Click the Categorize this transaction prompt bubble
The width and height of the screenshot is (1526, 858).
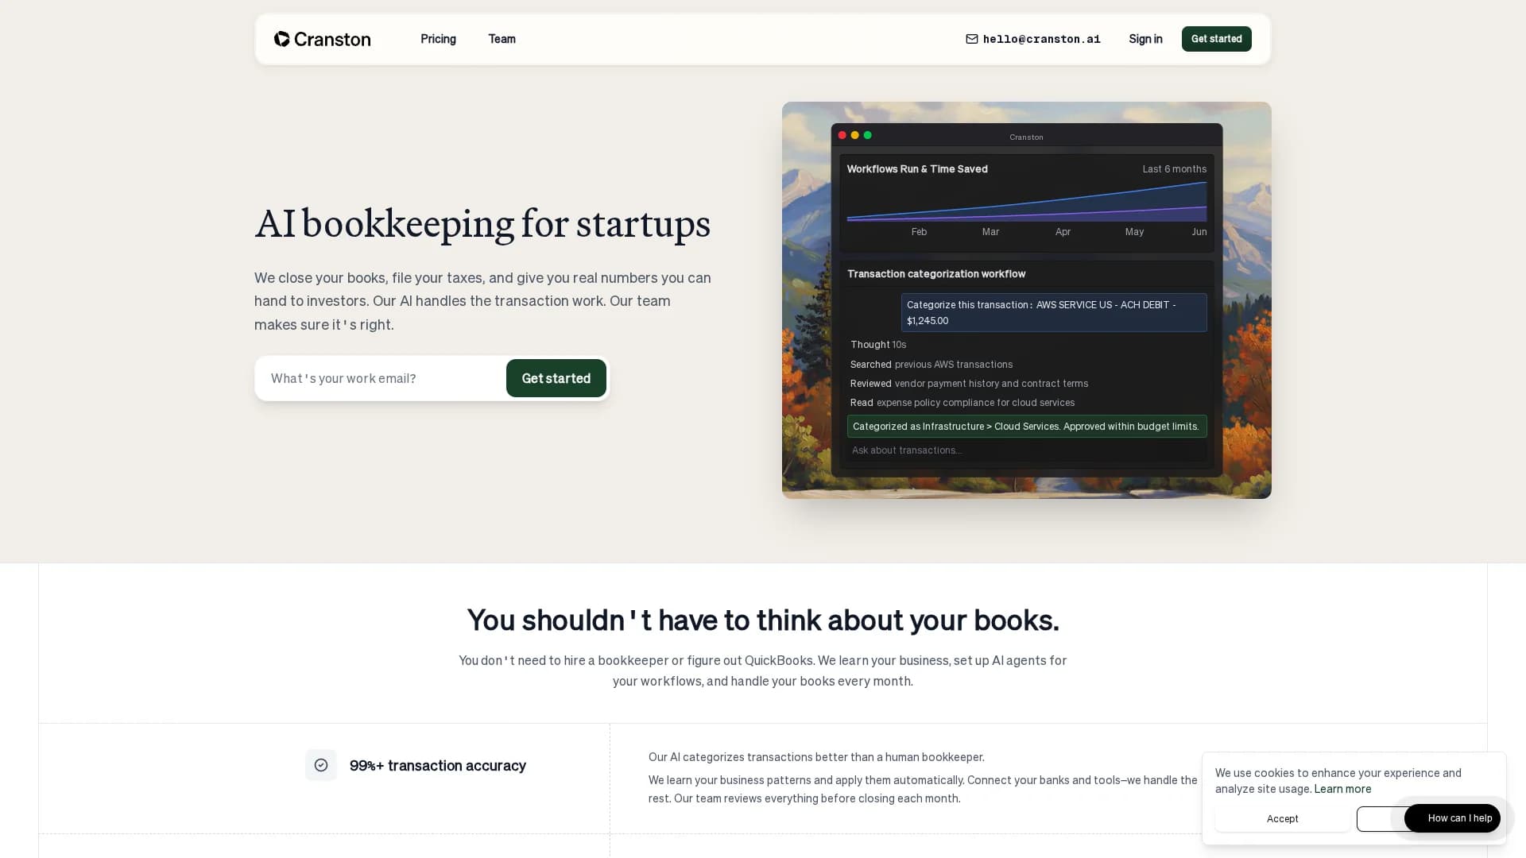click(1053, 313)
